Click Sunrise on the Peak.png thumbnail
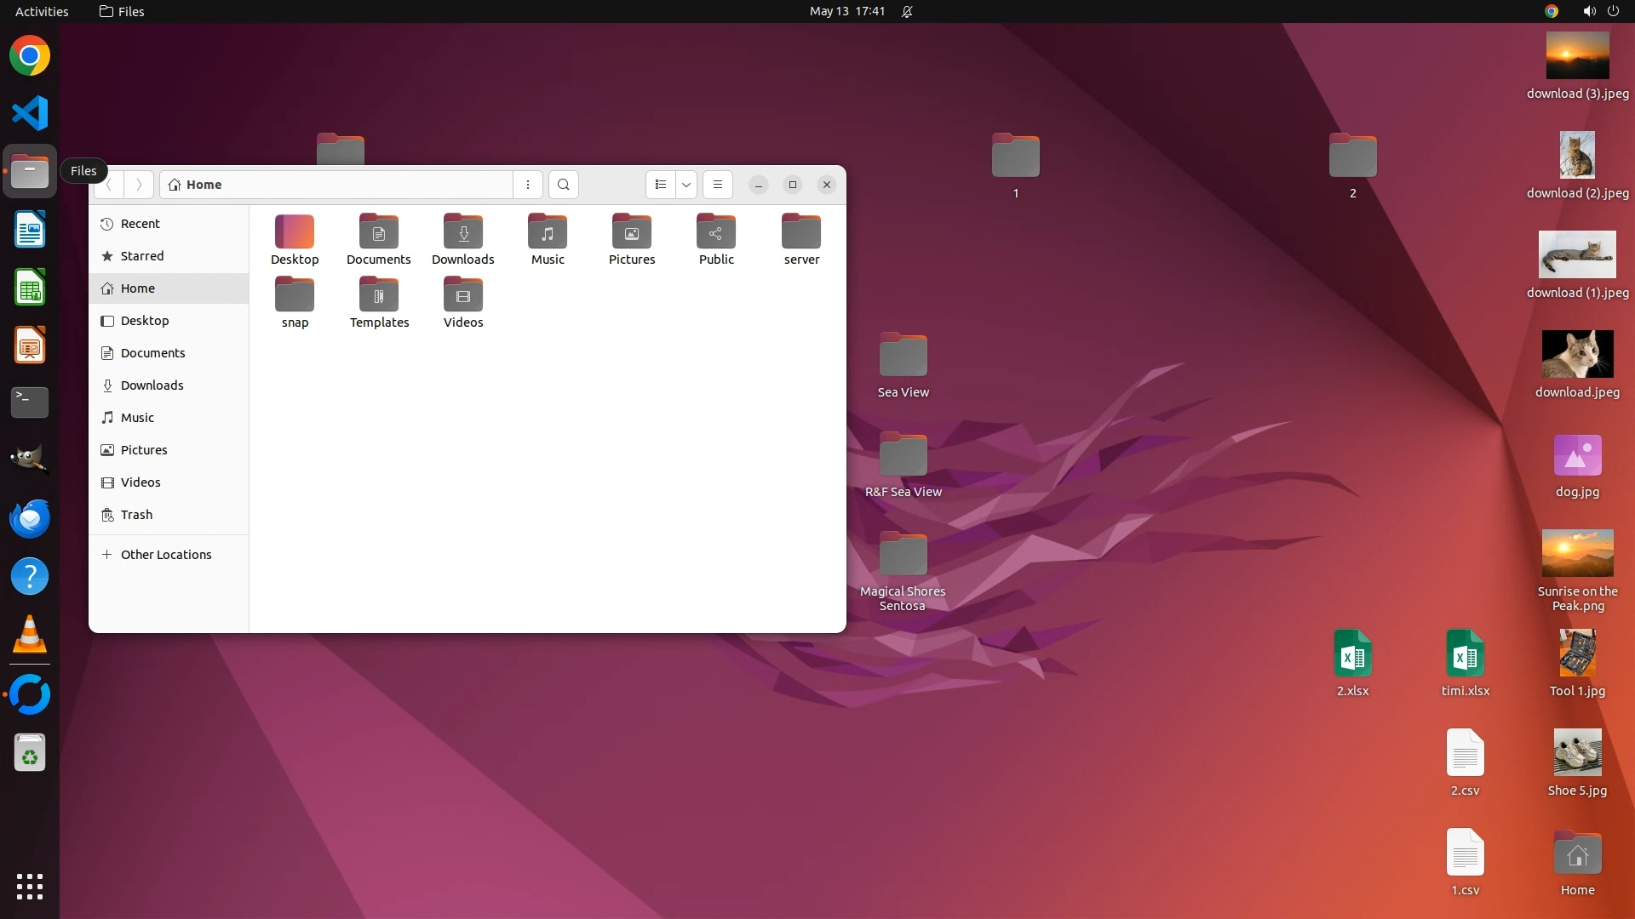The image size is (1635, 919). [1577, 554]
